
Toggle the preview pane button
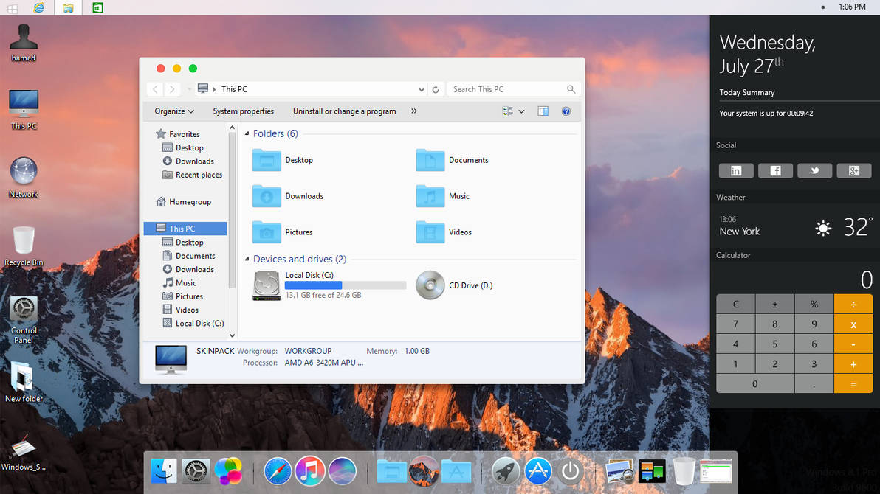click(543, 111)
